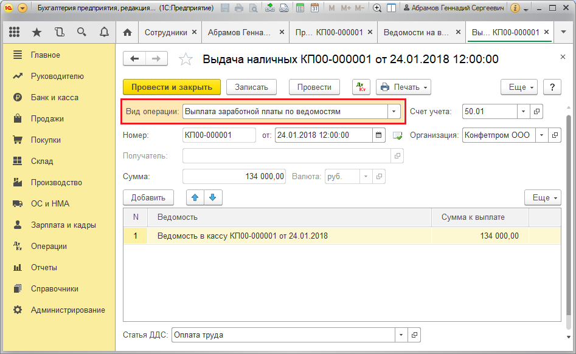This screenshot has height=354, width=576.
Task: Go to the Home page icon
Action: [127, 32]
